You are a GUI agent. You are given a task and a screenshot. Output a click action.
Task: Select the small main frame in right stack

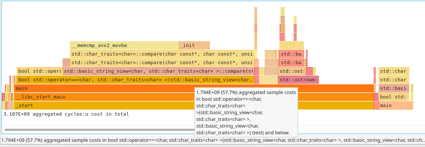[x=395, y=106]
